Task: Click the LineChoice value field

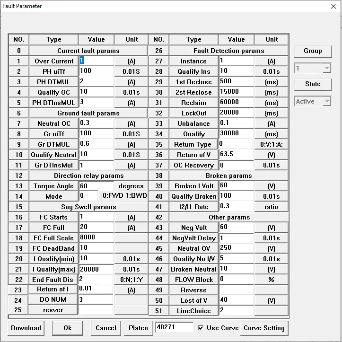Action: 237,310
